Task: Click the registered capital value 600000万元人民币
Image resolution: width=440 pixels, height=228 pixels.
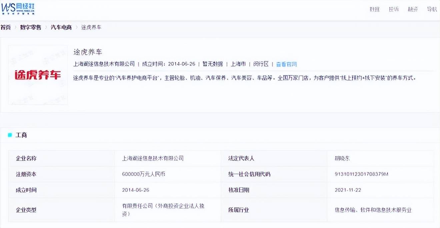Action: [x=144, y=174]
